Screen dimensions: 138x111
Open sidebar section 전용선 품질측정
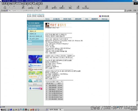click(x=35, y=29)
